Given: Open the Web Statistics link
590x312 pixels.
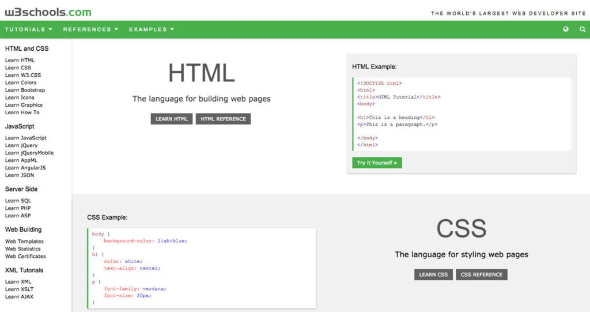Looking at the screenshot, I should [x=22, y=249].
